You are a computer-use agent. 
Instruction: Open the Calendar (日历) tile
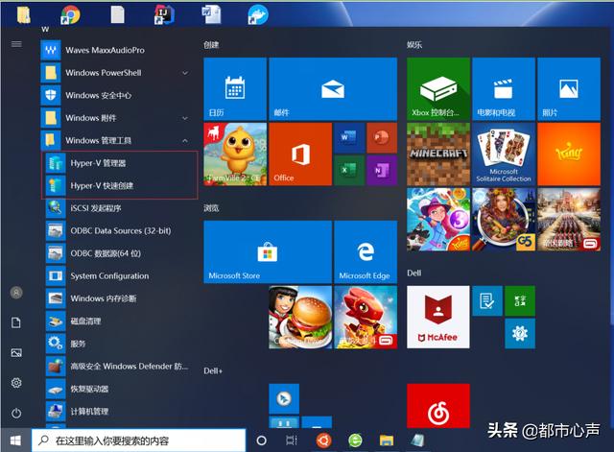tap(235, 89)
